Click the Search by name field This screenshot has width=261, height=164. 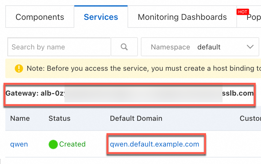[x=59, y=47]
